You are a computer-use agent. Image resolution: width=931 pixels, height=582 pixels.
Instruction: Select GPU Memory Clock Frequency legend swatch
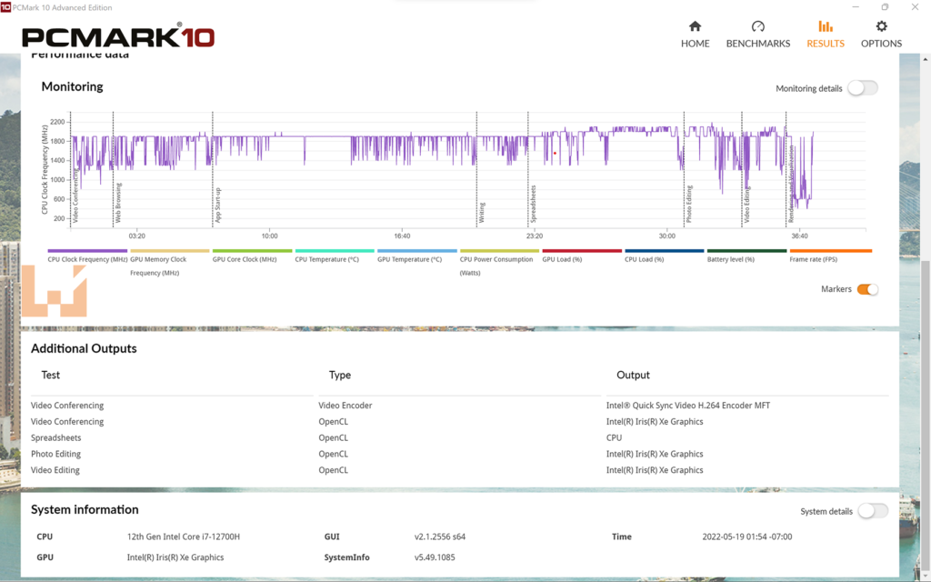(x=170, y=251)
